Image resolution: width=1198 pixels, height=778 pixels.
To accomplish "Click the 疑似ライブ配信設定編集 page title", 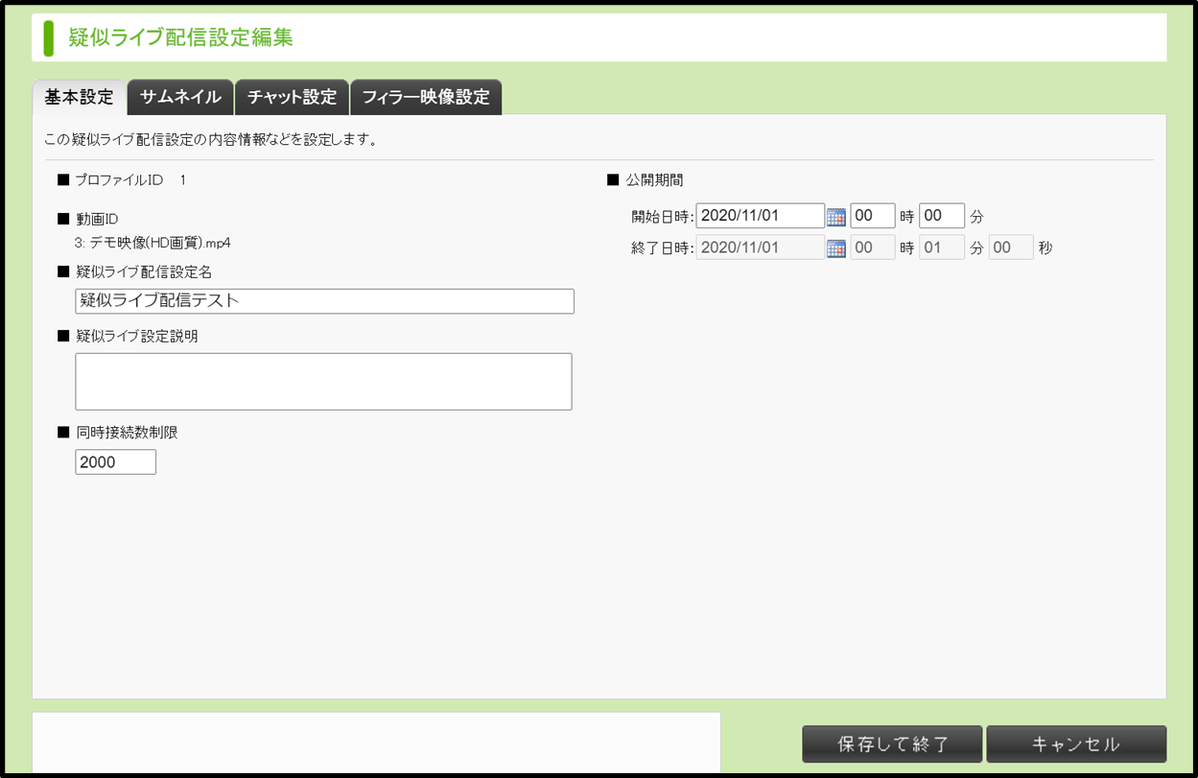I will [180, 37].
